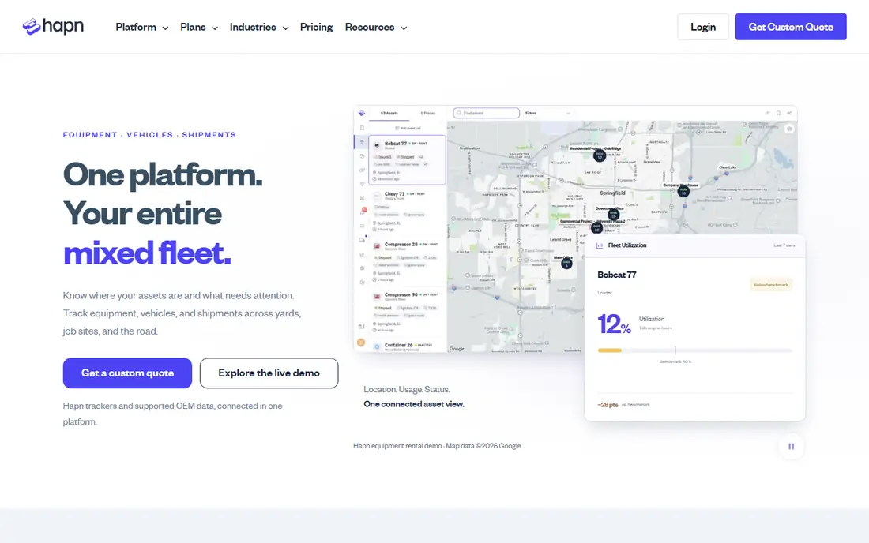Click the trend chart icon on the demo top bar

(767, 113)
